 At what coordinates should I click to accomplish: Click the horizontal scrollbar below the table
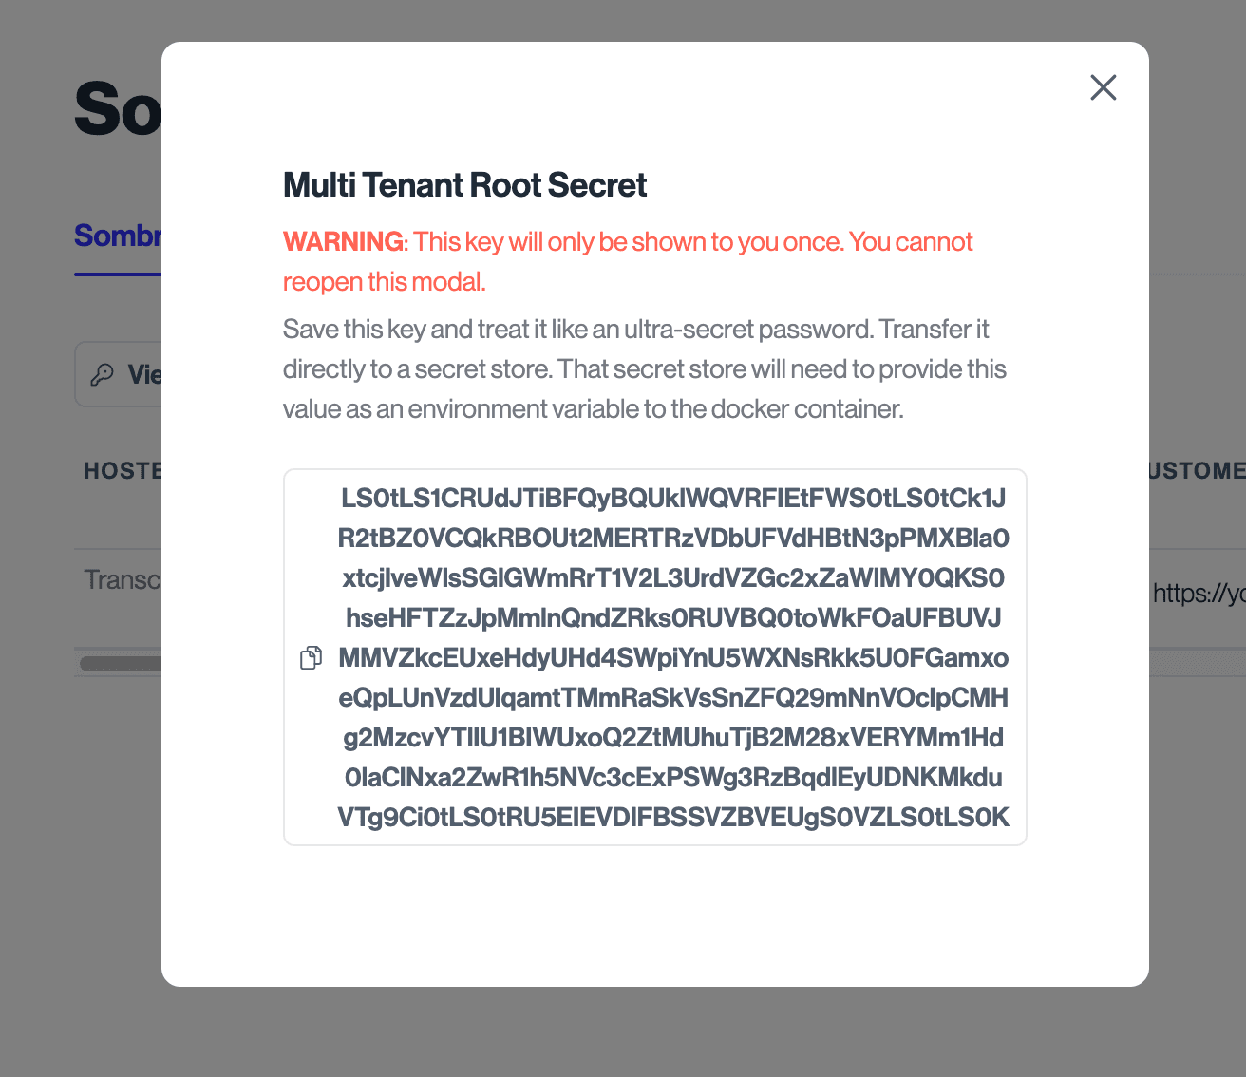point(123,662)
